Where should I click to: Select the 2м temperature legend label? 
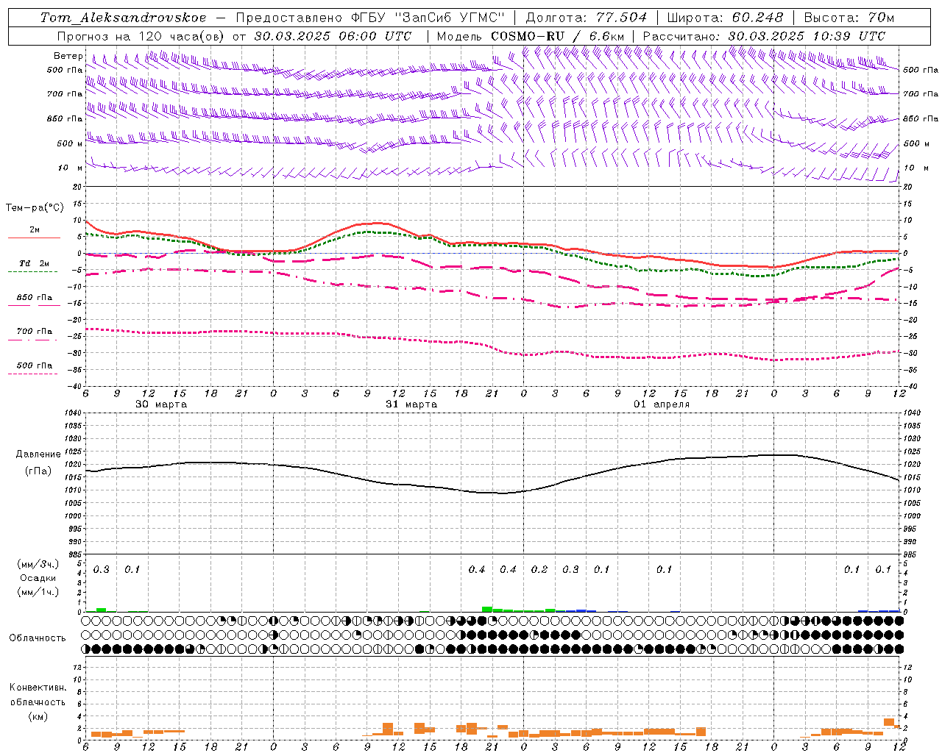35,230
